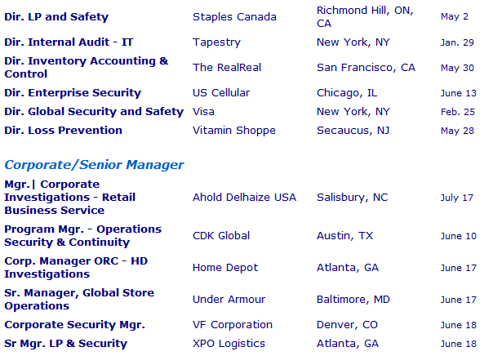Open Mgr. Corporate Investigations job link
493x356 pixels.
70,197
